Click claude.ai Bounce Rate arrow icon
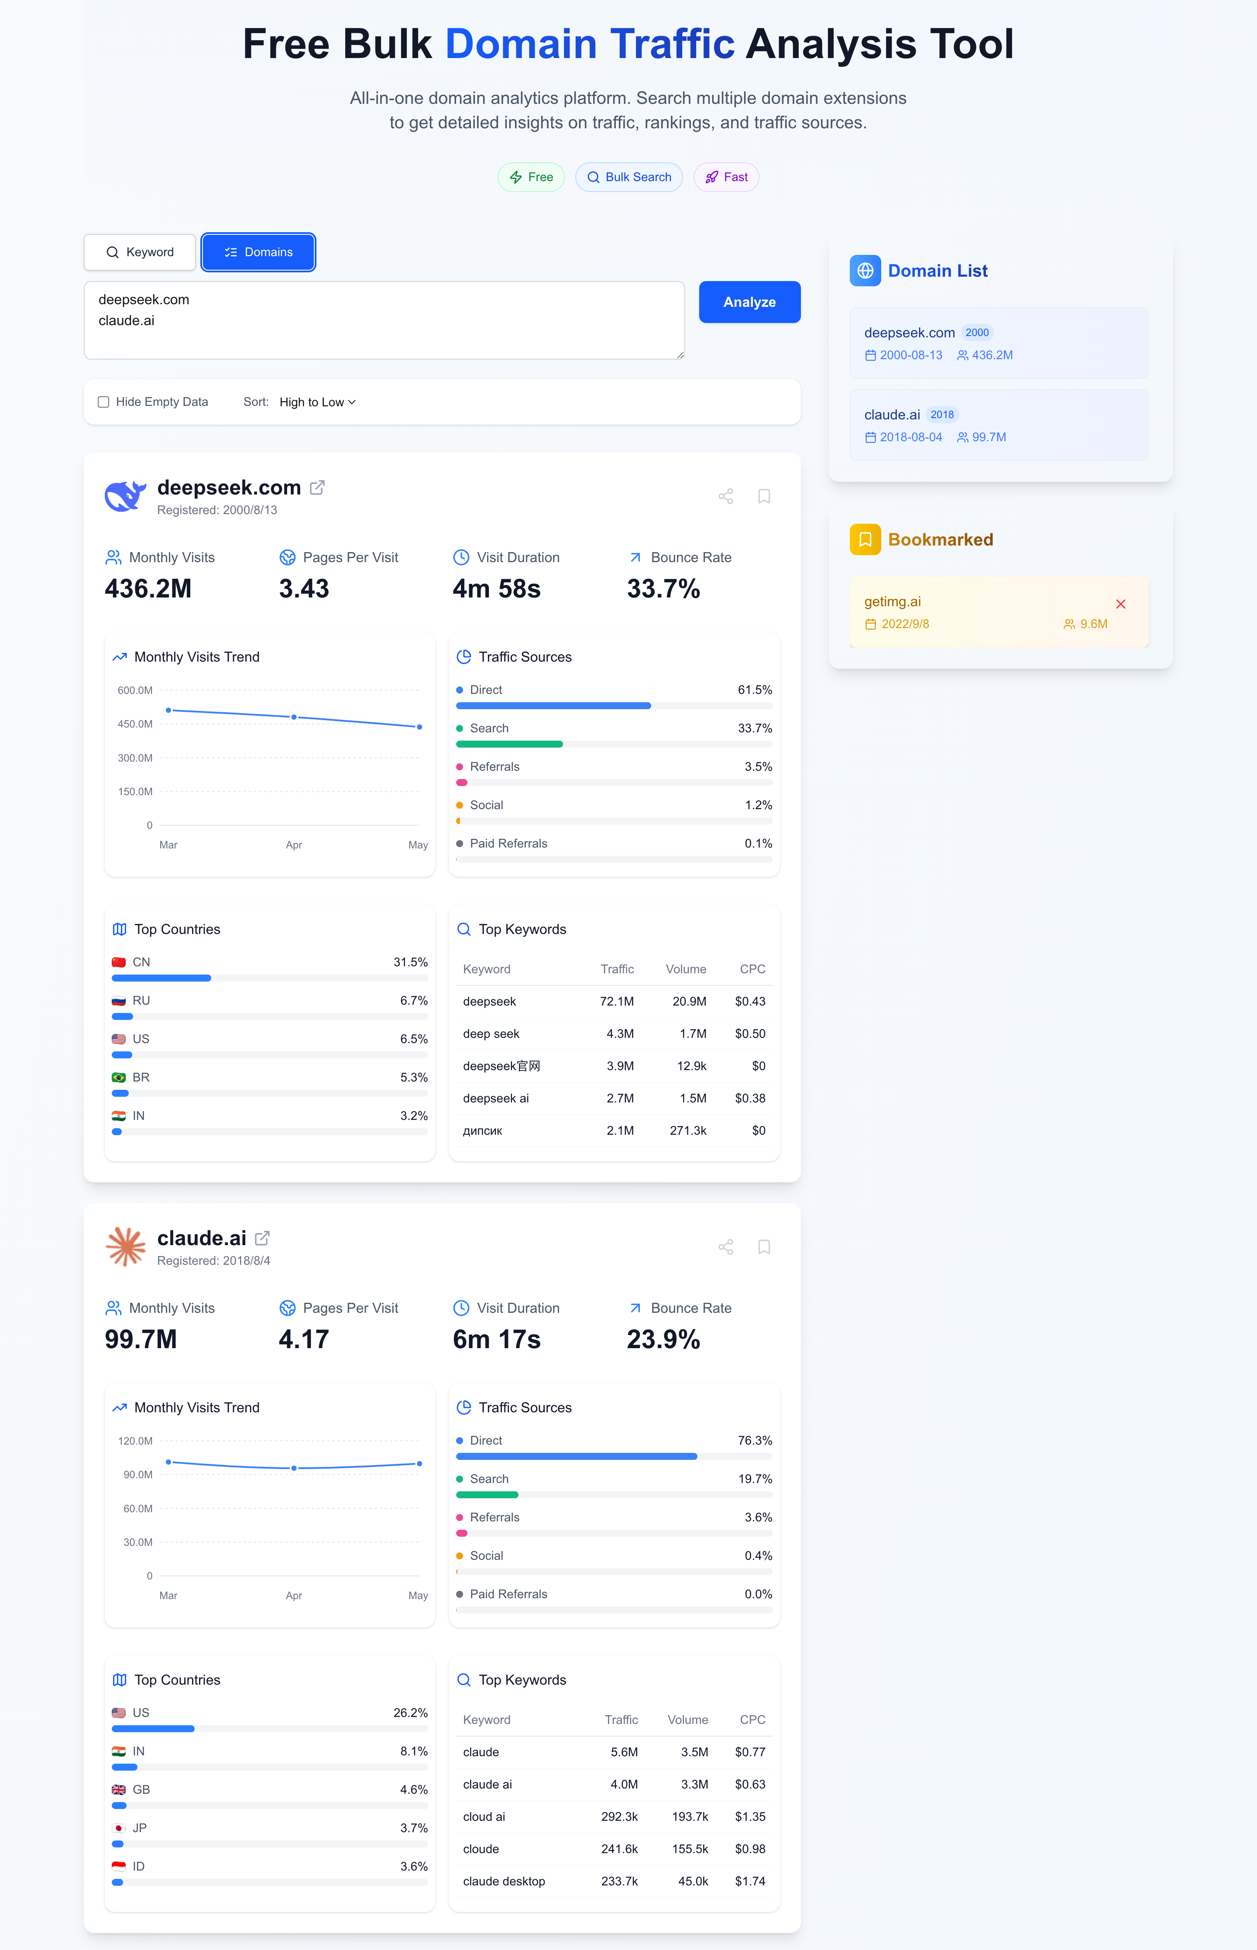The width and height of the screenshot is (1257, 1950). point(635,1308)
